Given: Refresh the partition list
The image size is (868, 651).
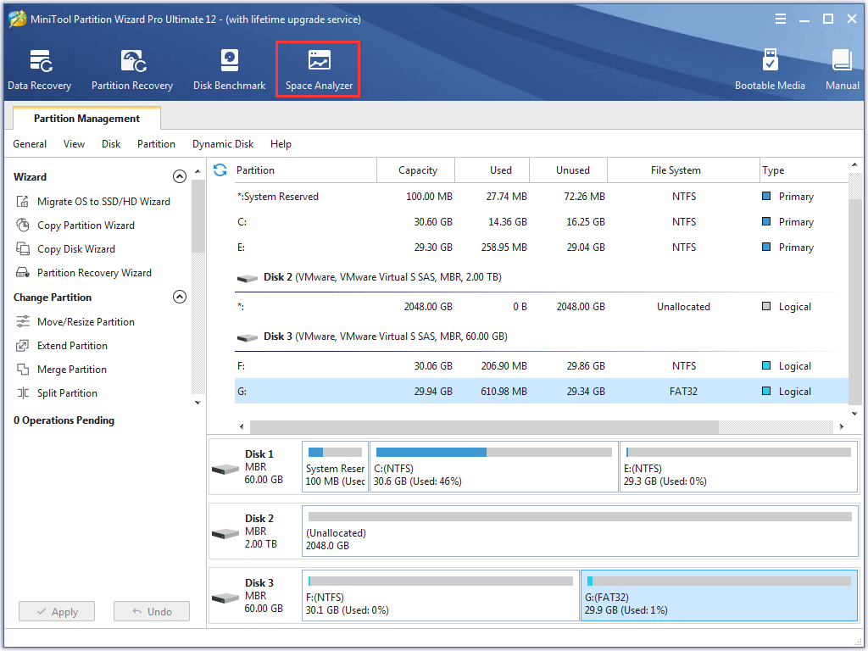Looking at the screenshot, I should coord(220,170).
